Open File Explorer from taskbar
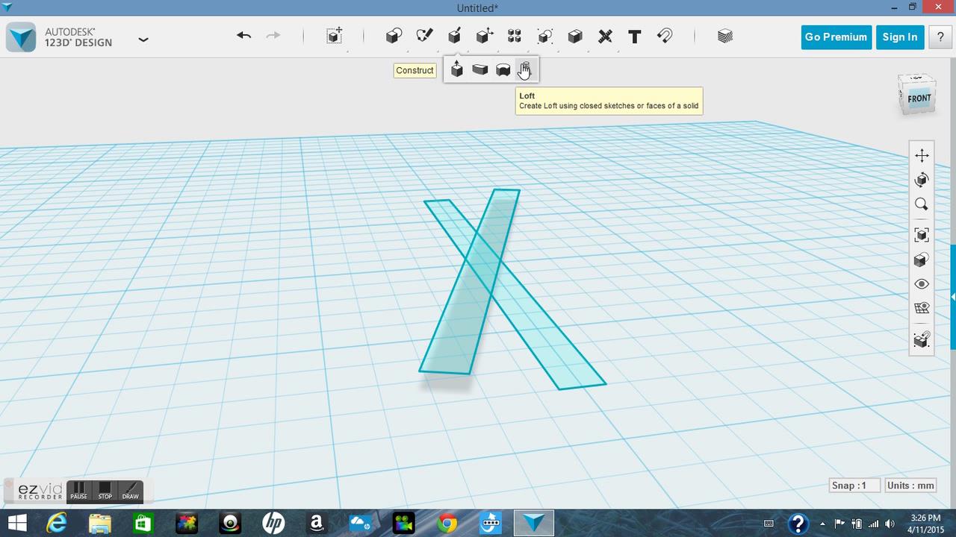Image resolution: width=956 pixels, height=537 pixels. (99, 524)
